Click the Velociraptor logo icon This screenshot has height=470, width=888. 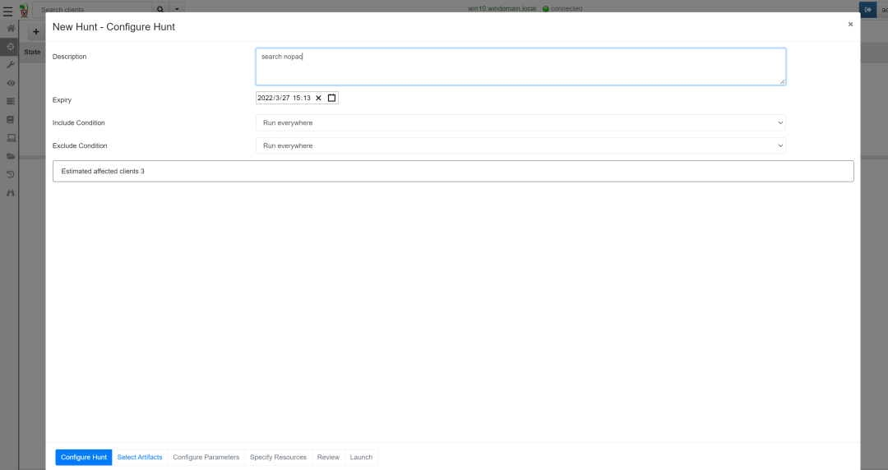click(x=24, y=10)
